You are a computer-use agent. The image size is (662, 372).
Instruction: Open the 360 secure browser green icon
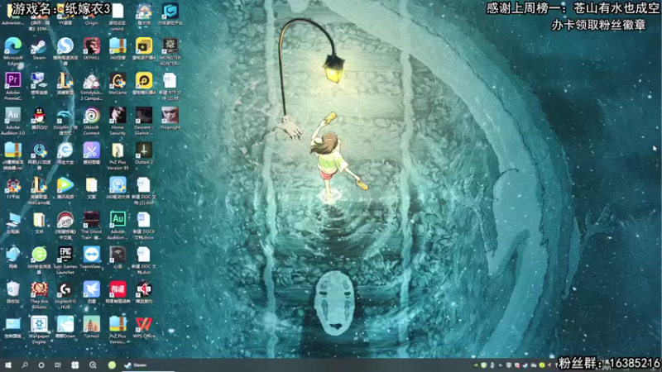(x=39, y=260)
